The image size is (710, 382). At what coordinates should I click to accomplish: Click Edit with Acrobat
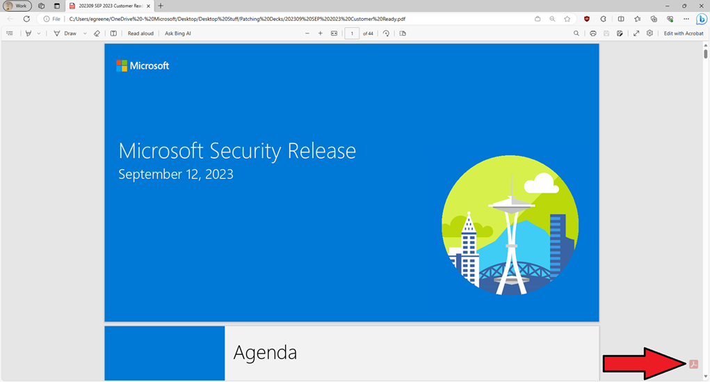(x=684, y=33)
